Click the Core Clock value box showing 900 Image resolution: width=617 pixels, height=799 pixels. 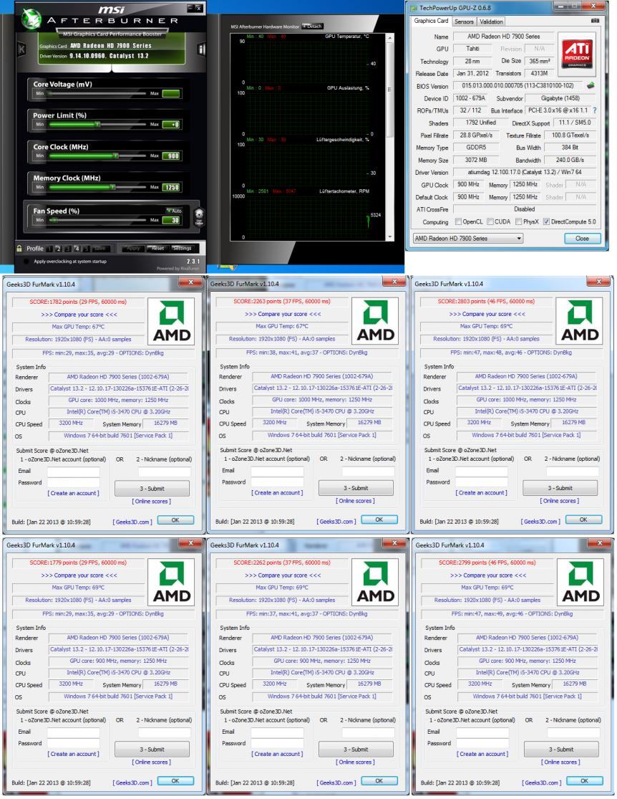pos(172,156)
